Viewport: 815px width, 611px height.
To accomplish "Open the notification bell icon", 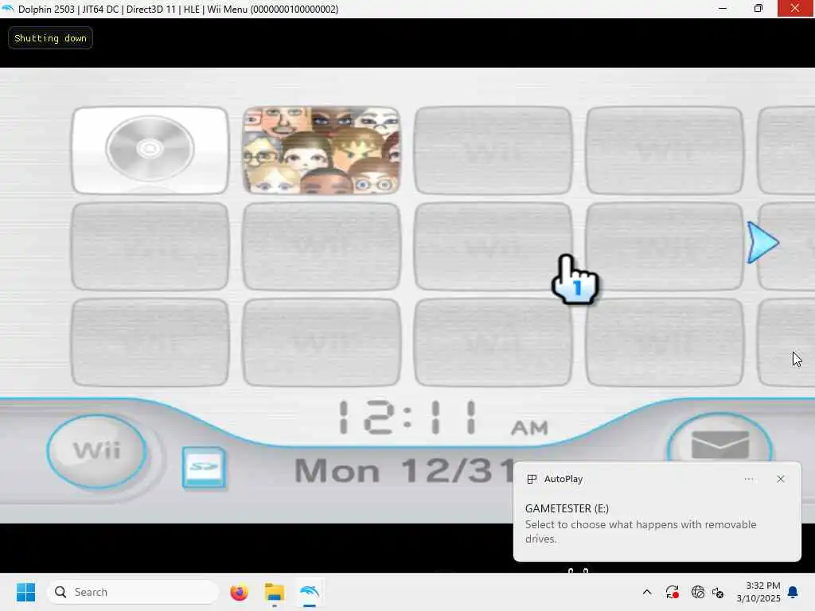I will pyautogui.click(x=794, y=592).
